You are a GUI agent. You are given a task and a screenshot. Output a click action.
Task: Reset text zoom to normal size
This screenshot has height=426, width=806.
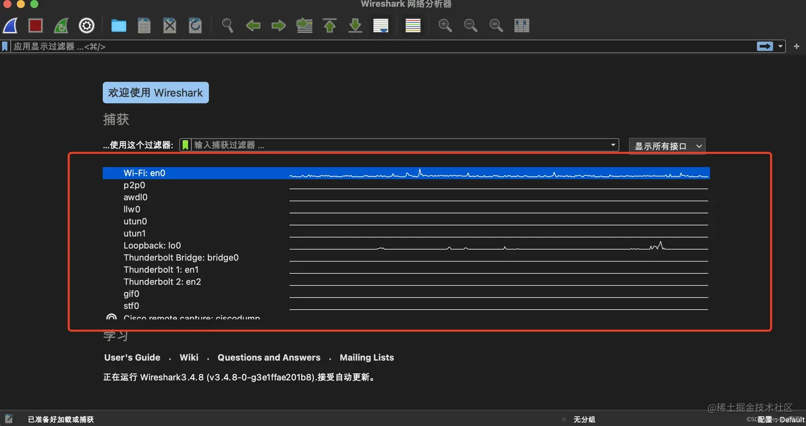(496, 26)
